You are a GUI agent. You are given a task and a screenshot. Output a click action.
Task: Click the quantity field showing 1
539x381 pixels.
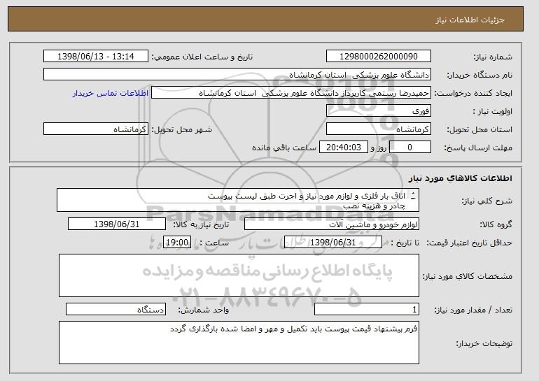click(x=367, y=309)
